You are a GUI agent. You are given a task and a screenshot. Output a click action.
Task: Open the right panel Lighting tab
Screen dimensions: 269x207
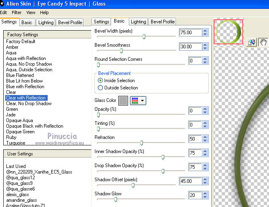coord(138,22)
